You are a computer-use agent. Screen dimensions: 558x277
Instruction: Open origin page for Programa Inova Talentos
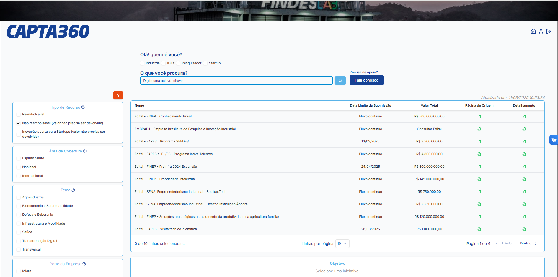[479, 154]
